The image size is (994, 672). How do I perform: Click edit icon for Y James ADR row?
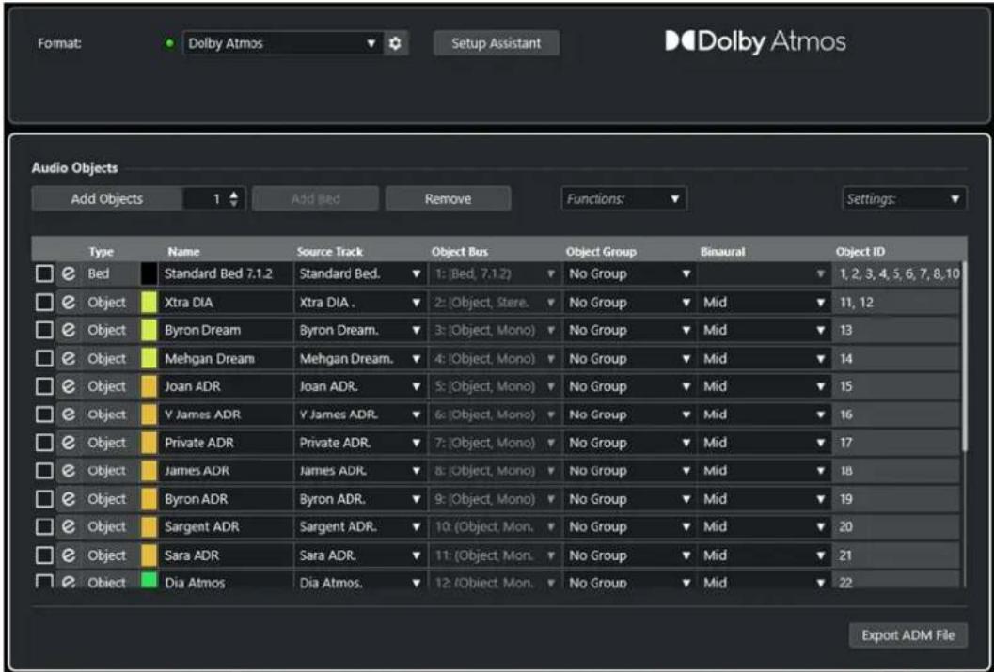[69, 414]
